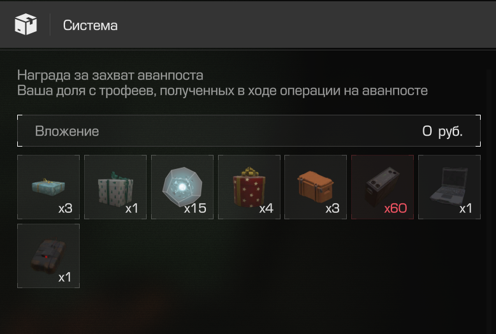496x334 pixels.
Task: Click the Вложение attachment label
Action: (67, 131)
